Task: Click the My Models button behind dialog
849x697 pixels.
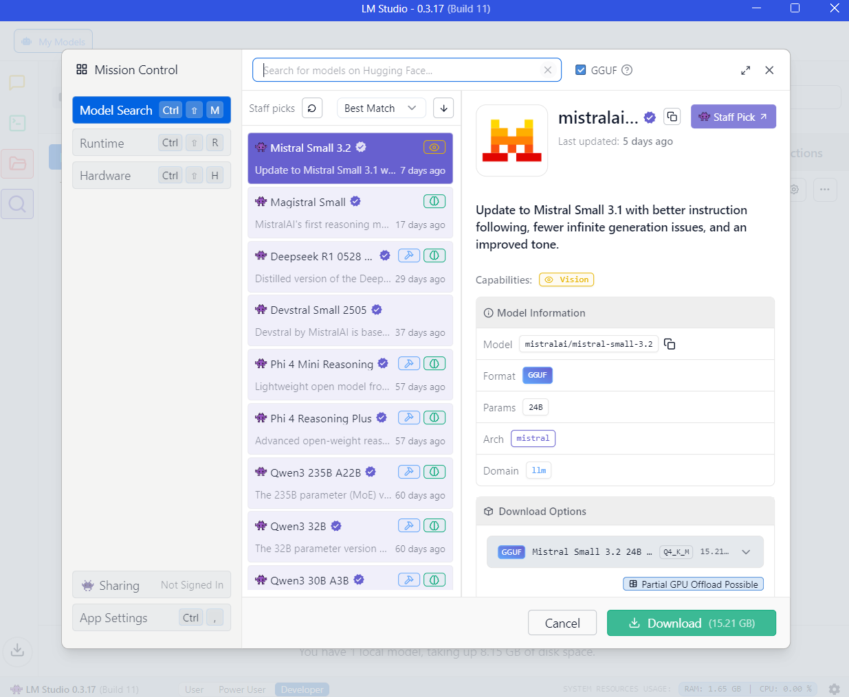Action: [x=54, y=41]
